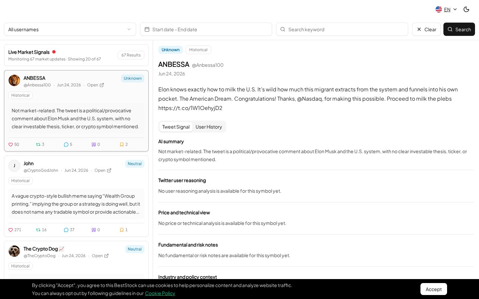The width and height of the screenshot is (479, 299).
Task: Click Unknown badge on ANBESSA list card
Action: (133, 78)
